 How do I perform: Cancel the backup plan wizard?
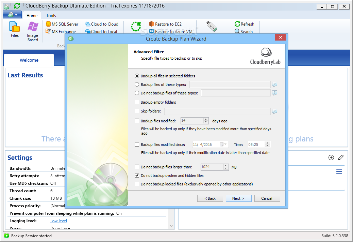267,198
